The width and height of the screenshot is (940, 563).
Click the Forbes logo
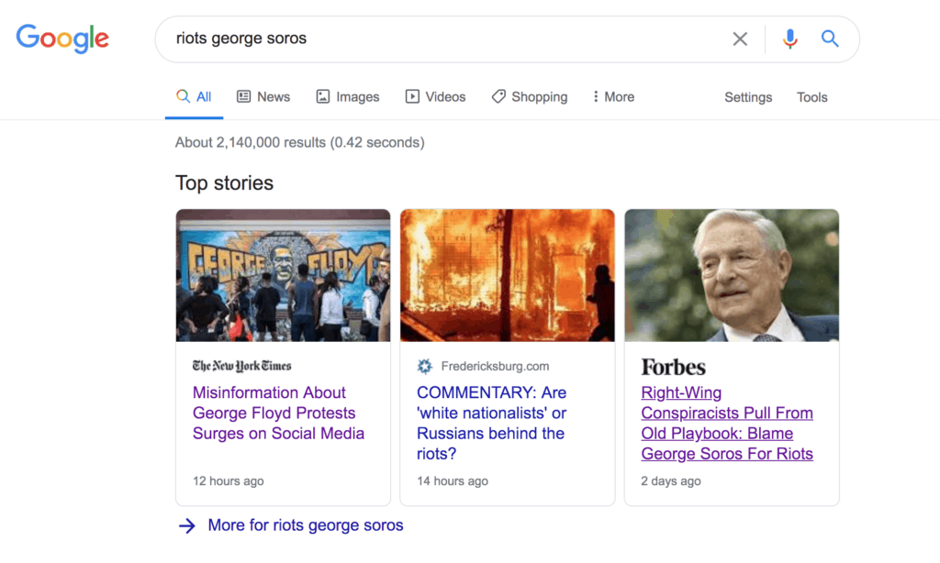[673, 367]
